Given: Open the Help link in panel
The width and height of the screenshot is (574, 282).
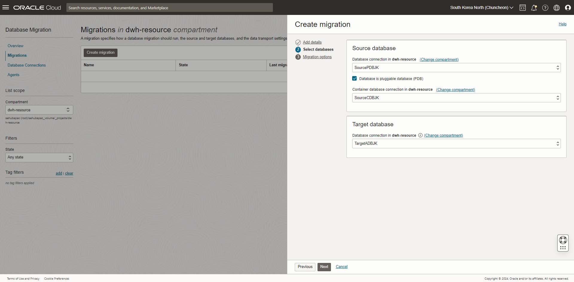Looking at the screenshot, I should point(563,24).
